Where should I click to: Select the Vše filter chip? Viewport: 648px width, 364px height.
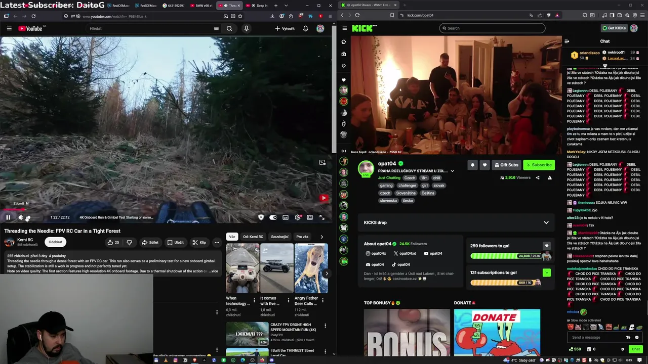click(x=232, y=237)
